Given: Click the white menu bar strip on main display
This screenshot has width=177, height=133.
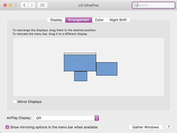Looking at the screenshot, I should tap(80, 54).
